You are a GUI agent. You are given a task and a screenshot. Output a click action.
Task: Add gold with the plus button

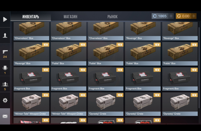[x=194, y=16]
